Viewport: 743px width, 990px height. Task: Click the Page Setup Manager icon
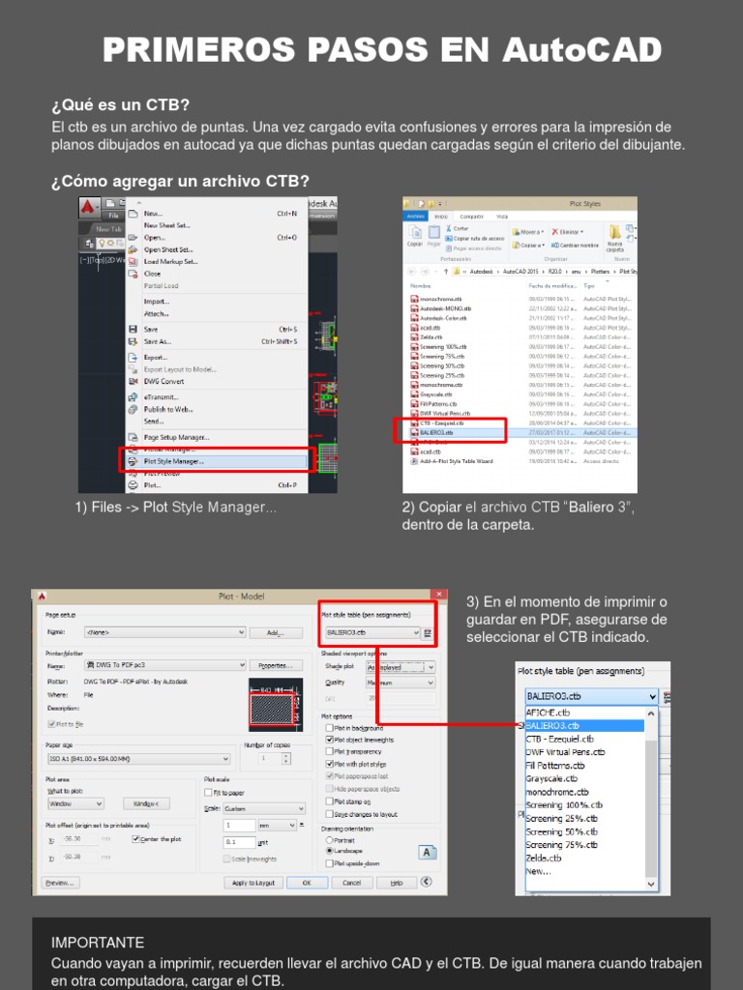coord(133,437)
